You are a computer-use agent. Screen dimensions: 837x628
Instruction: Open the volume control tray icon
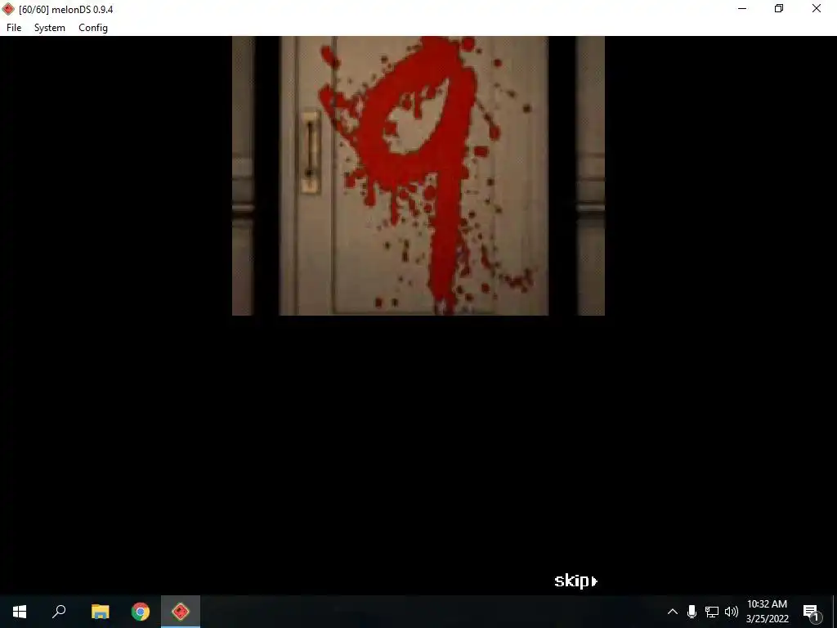click(x=732, y=612)
